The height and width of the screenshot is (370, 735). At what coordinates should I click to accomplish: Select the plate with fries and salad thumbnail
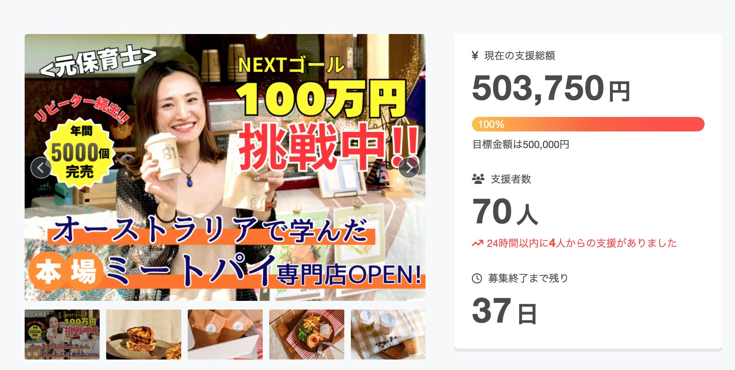coord(307,335)
